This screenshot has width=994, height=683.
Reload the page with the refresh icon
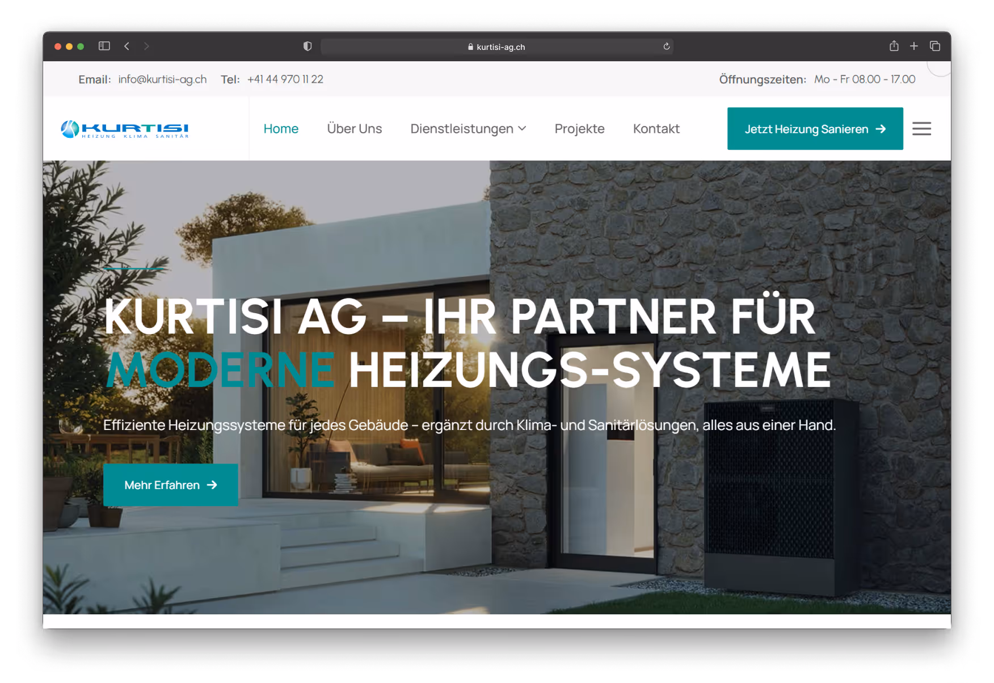coord(667,47)
